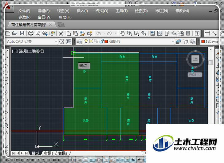Toggle layer lock padlock icon
Screen dimensions: 224x163
click(101, 41)
